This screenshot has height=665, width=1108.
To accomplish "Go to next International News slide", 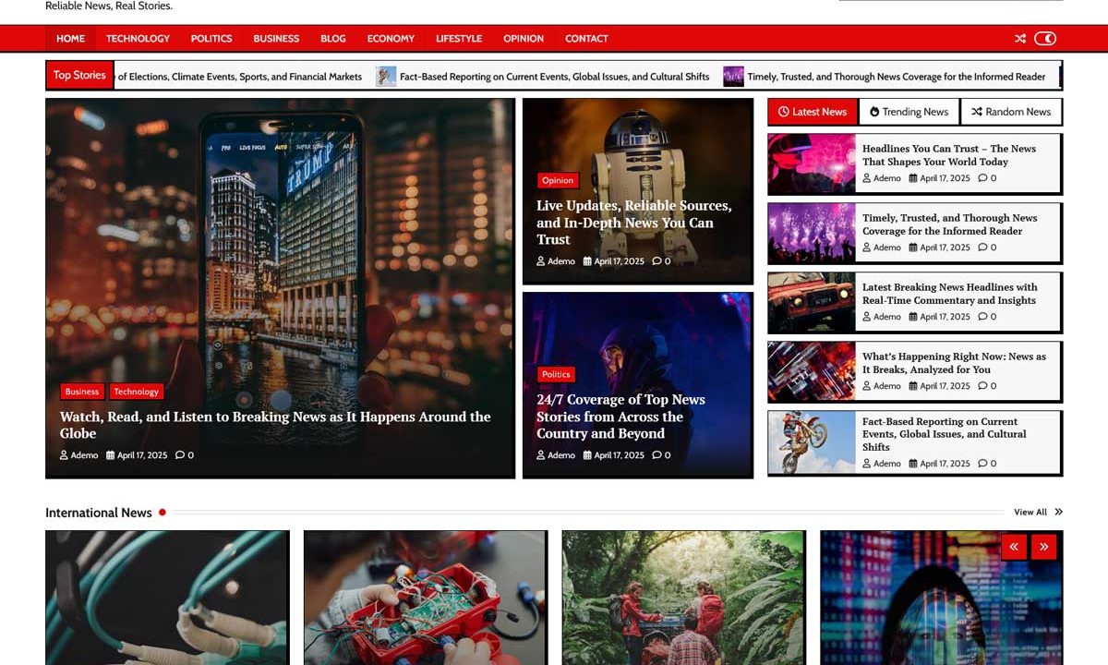I will 1043,547.
